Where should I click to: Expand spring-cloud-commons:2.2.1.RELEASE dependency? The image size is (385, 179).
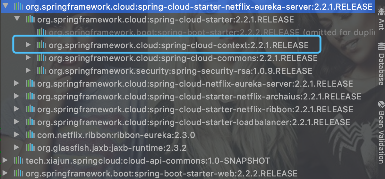[x=29, y=58]
